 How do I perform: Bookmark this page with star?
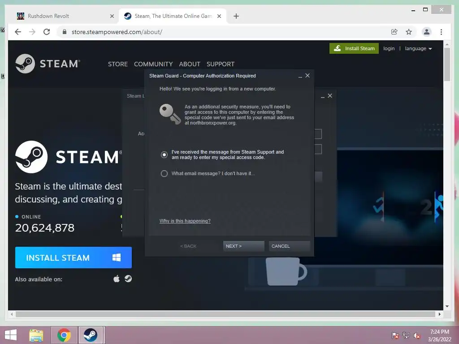tap(409, 32)
